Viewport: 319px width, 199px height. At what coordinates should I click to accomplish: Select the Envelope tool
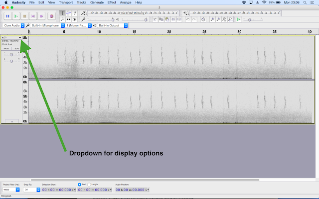(x=69, y=13)
